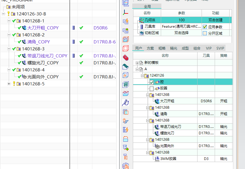Click the 双击选择 cell for 切削区域
This screenshot has width=245, height=169.
[181, 33]
